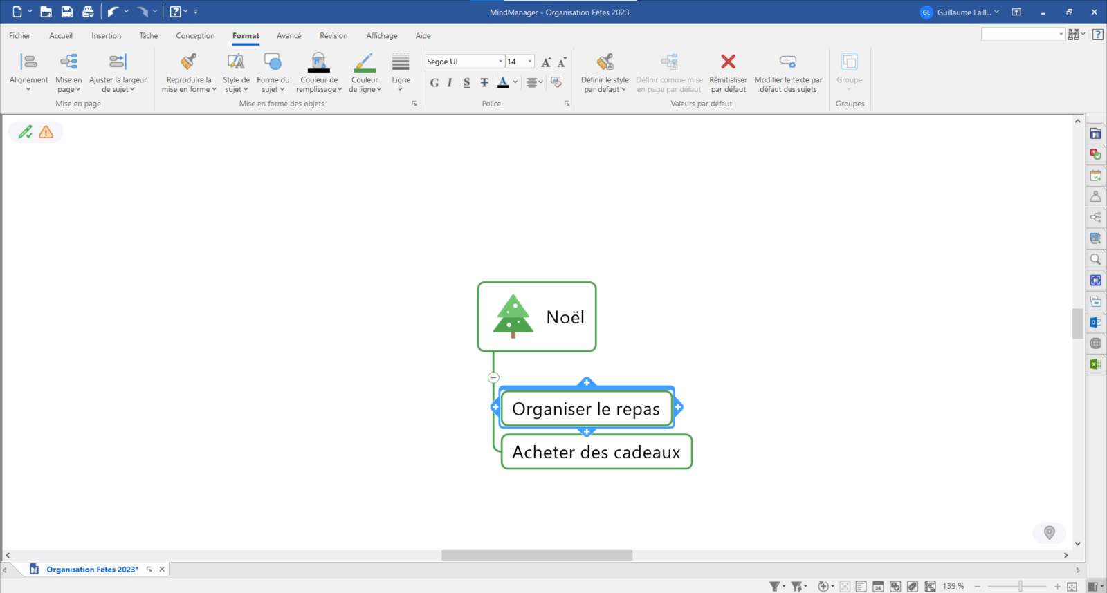Click Ajuster la largeur de sujet icon
1107x593 pixels.
pyautogui.click(x=118, y=62)
